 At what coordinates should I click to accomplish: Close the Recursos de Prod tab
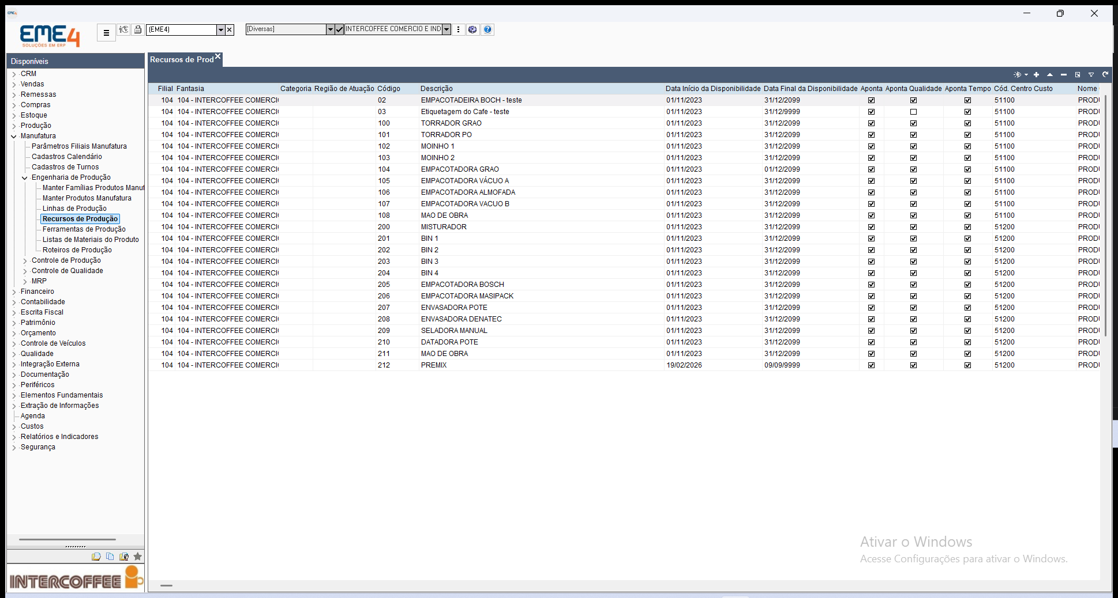click(218, 56)
